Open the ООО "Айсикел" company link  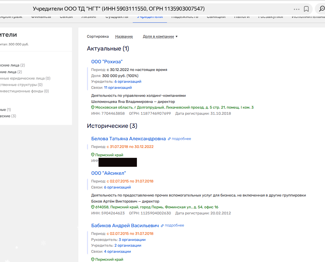pos(108,173)
